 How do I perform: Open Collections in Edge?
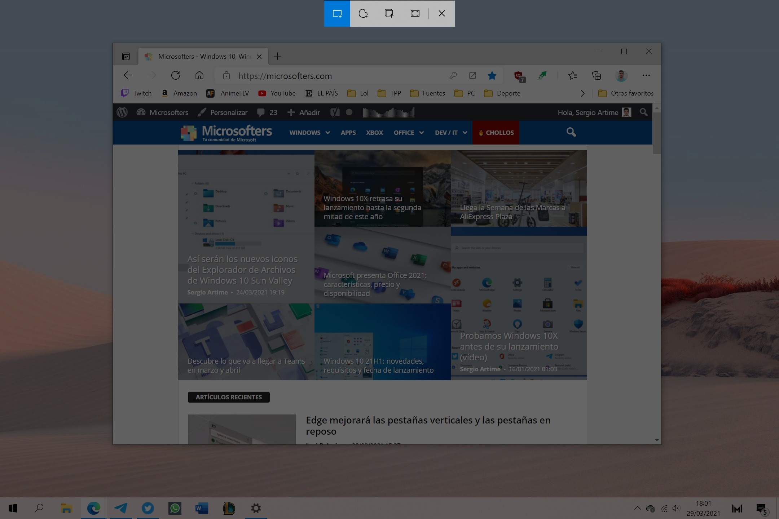click(597, 75)
